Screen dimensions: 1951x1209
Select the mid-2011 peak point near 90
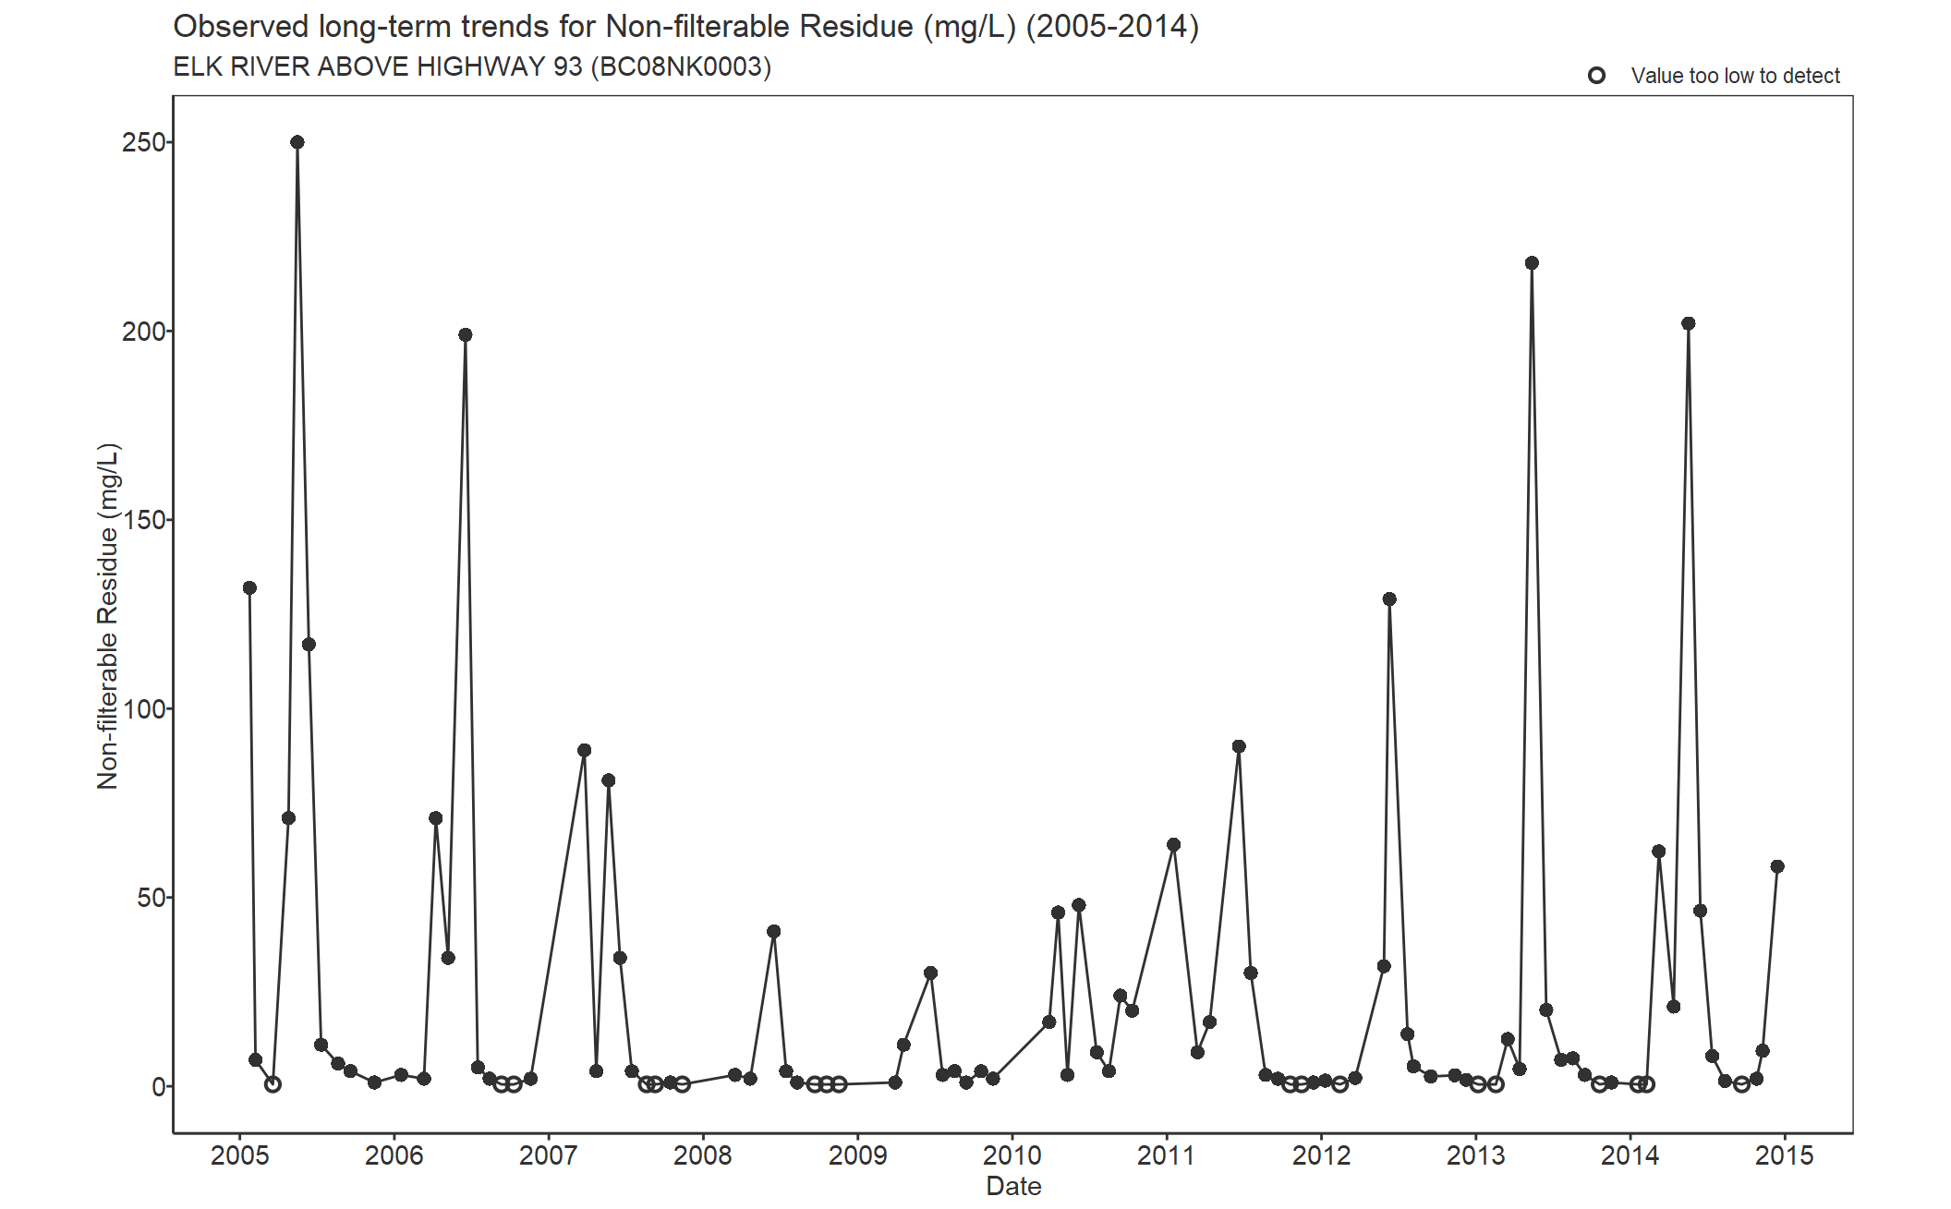pos(1239,746)
